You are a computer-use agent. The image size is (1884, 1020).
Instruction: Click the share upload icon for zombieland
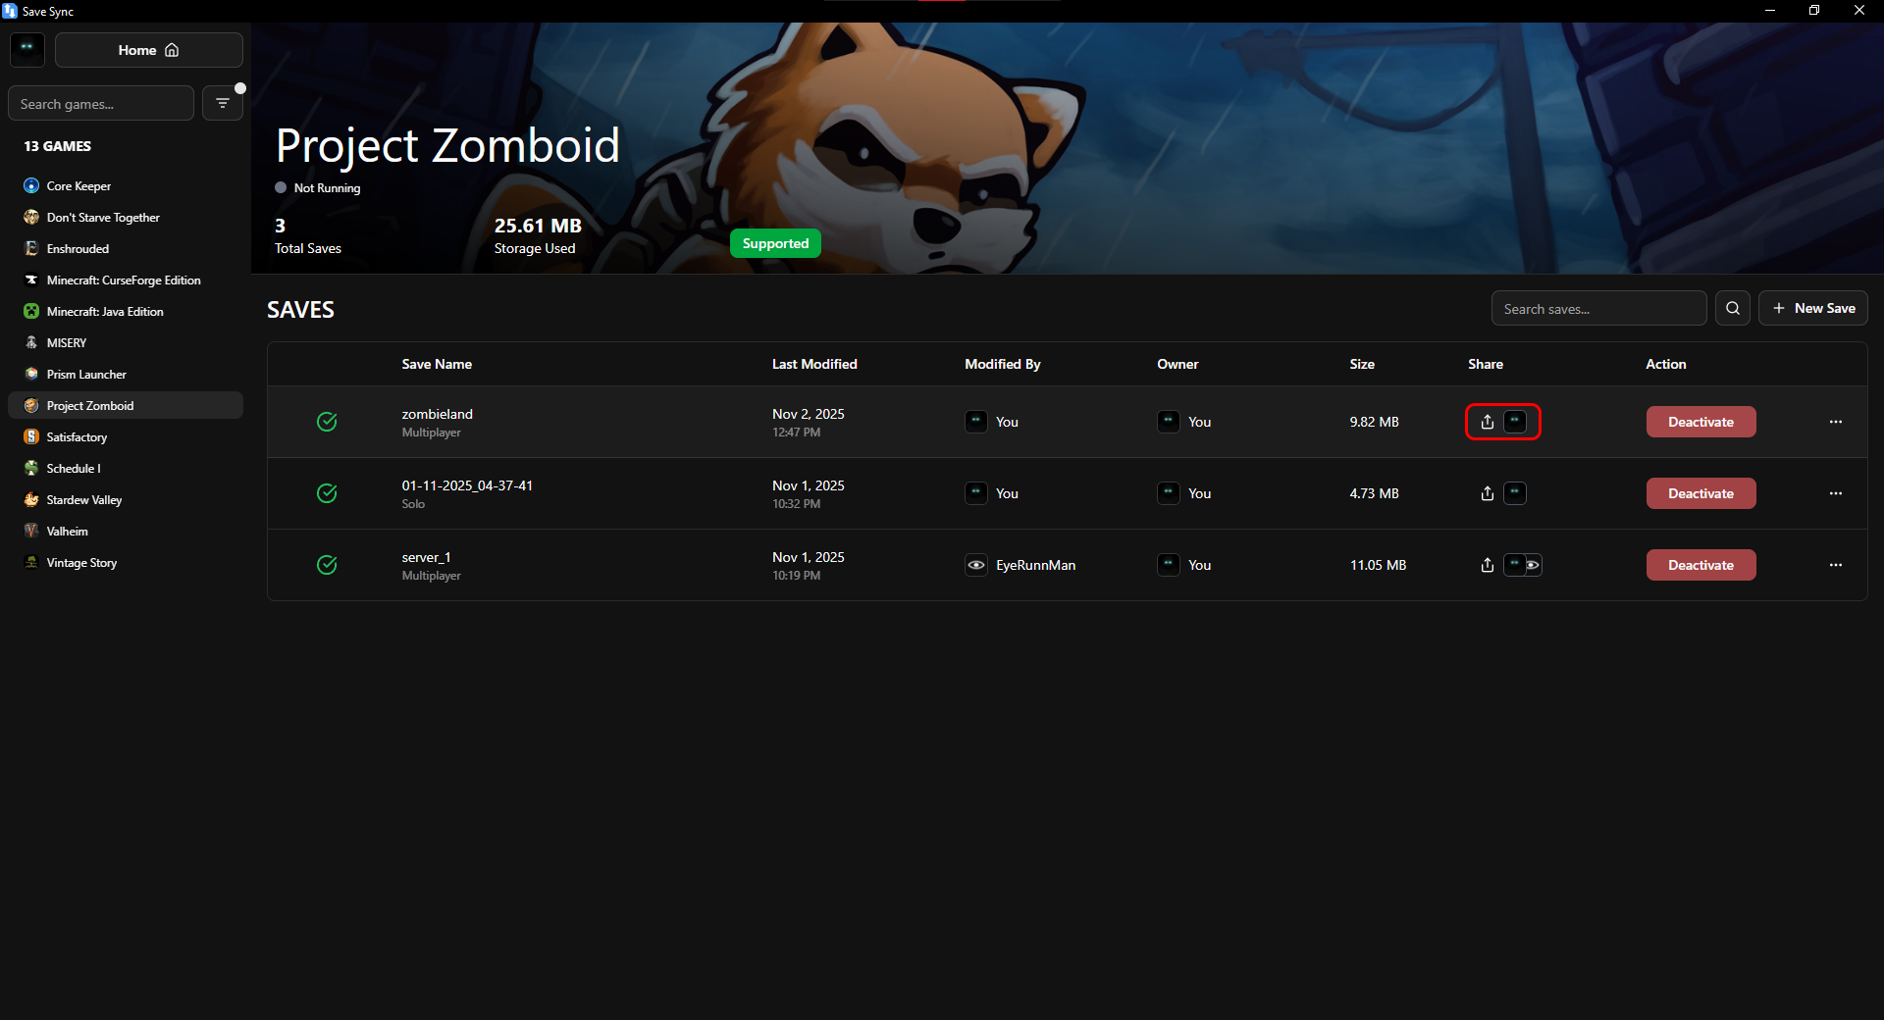1487,422
